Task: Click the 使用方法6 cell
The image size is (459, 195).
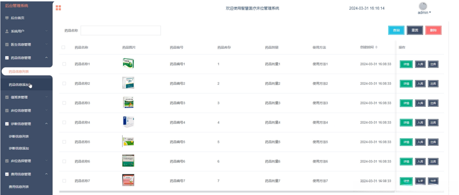Action: [x=320, y=161]
